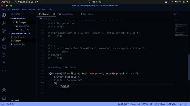Click the network icon in top bar
The image size is (190, 106).
pos(172,2)
